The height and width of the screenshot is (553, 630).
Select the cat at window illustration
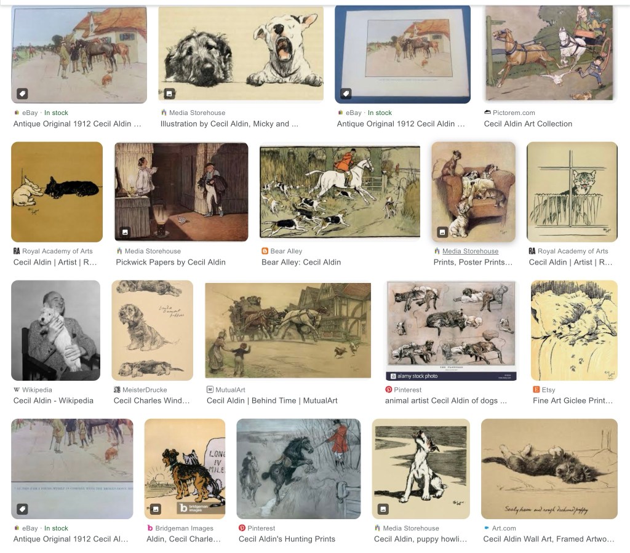pyautogui.click(x=572, y=191)
